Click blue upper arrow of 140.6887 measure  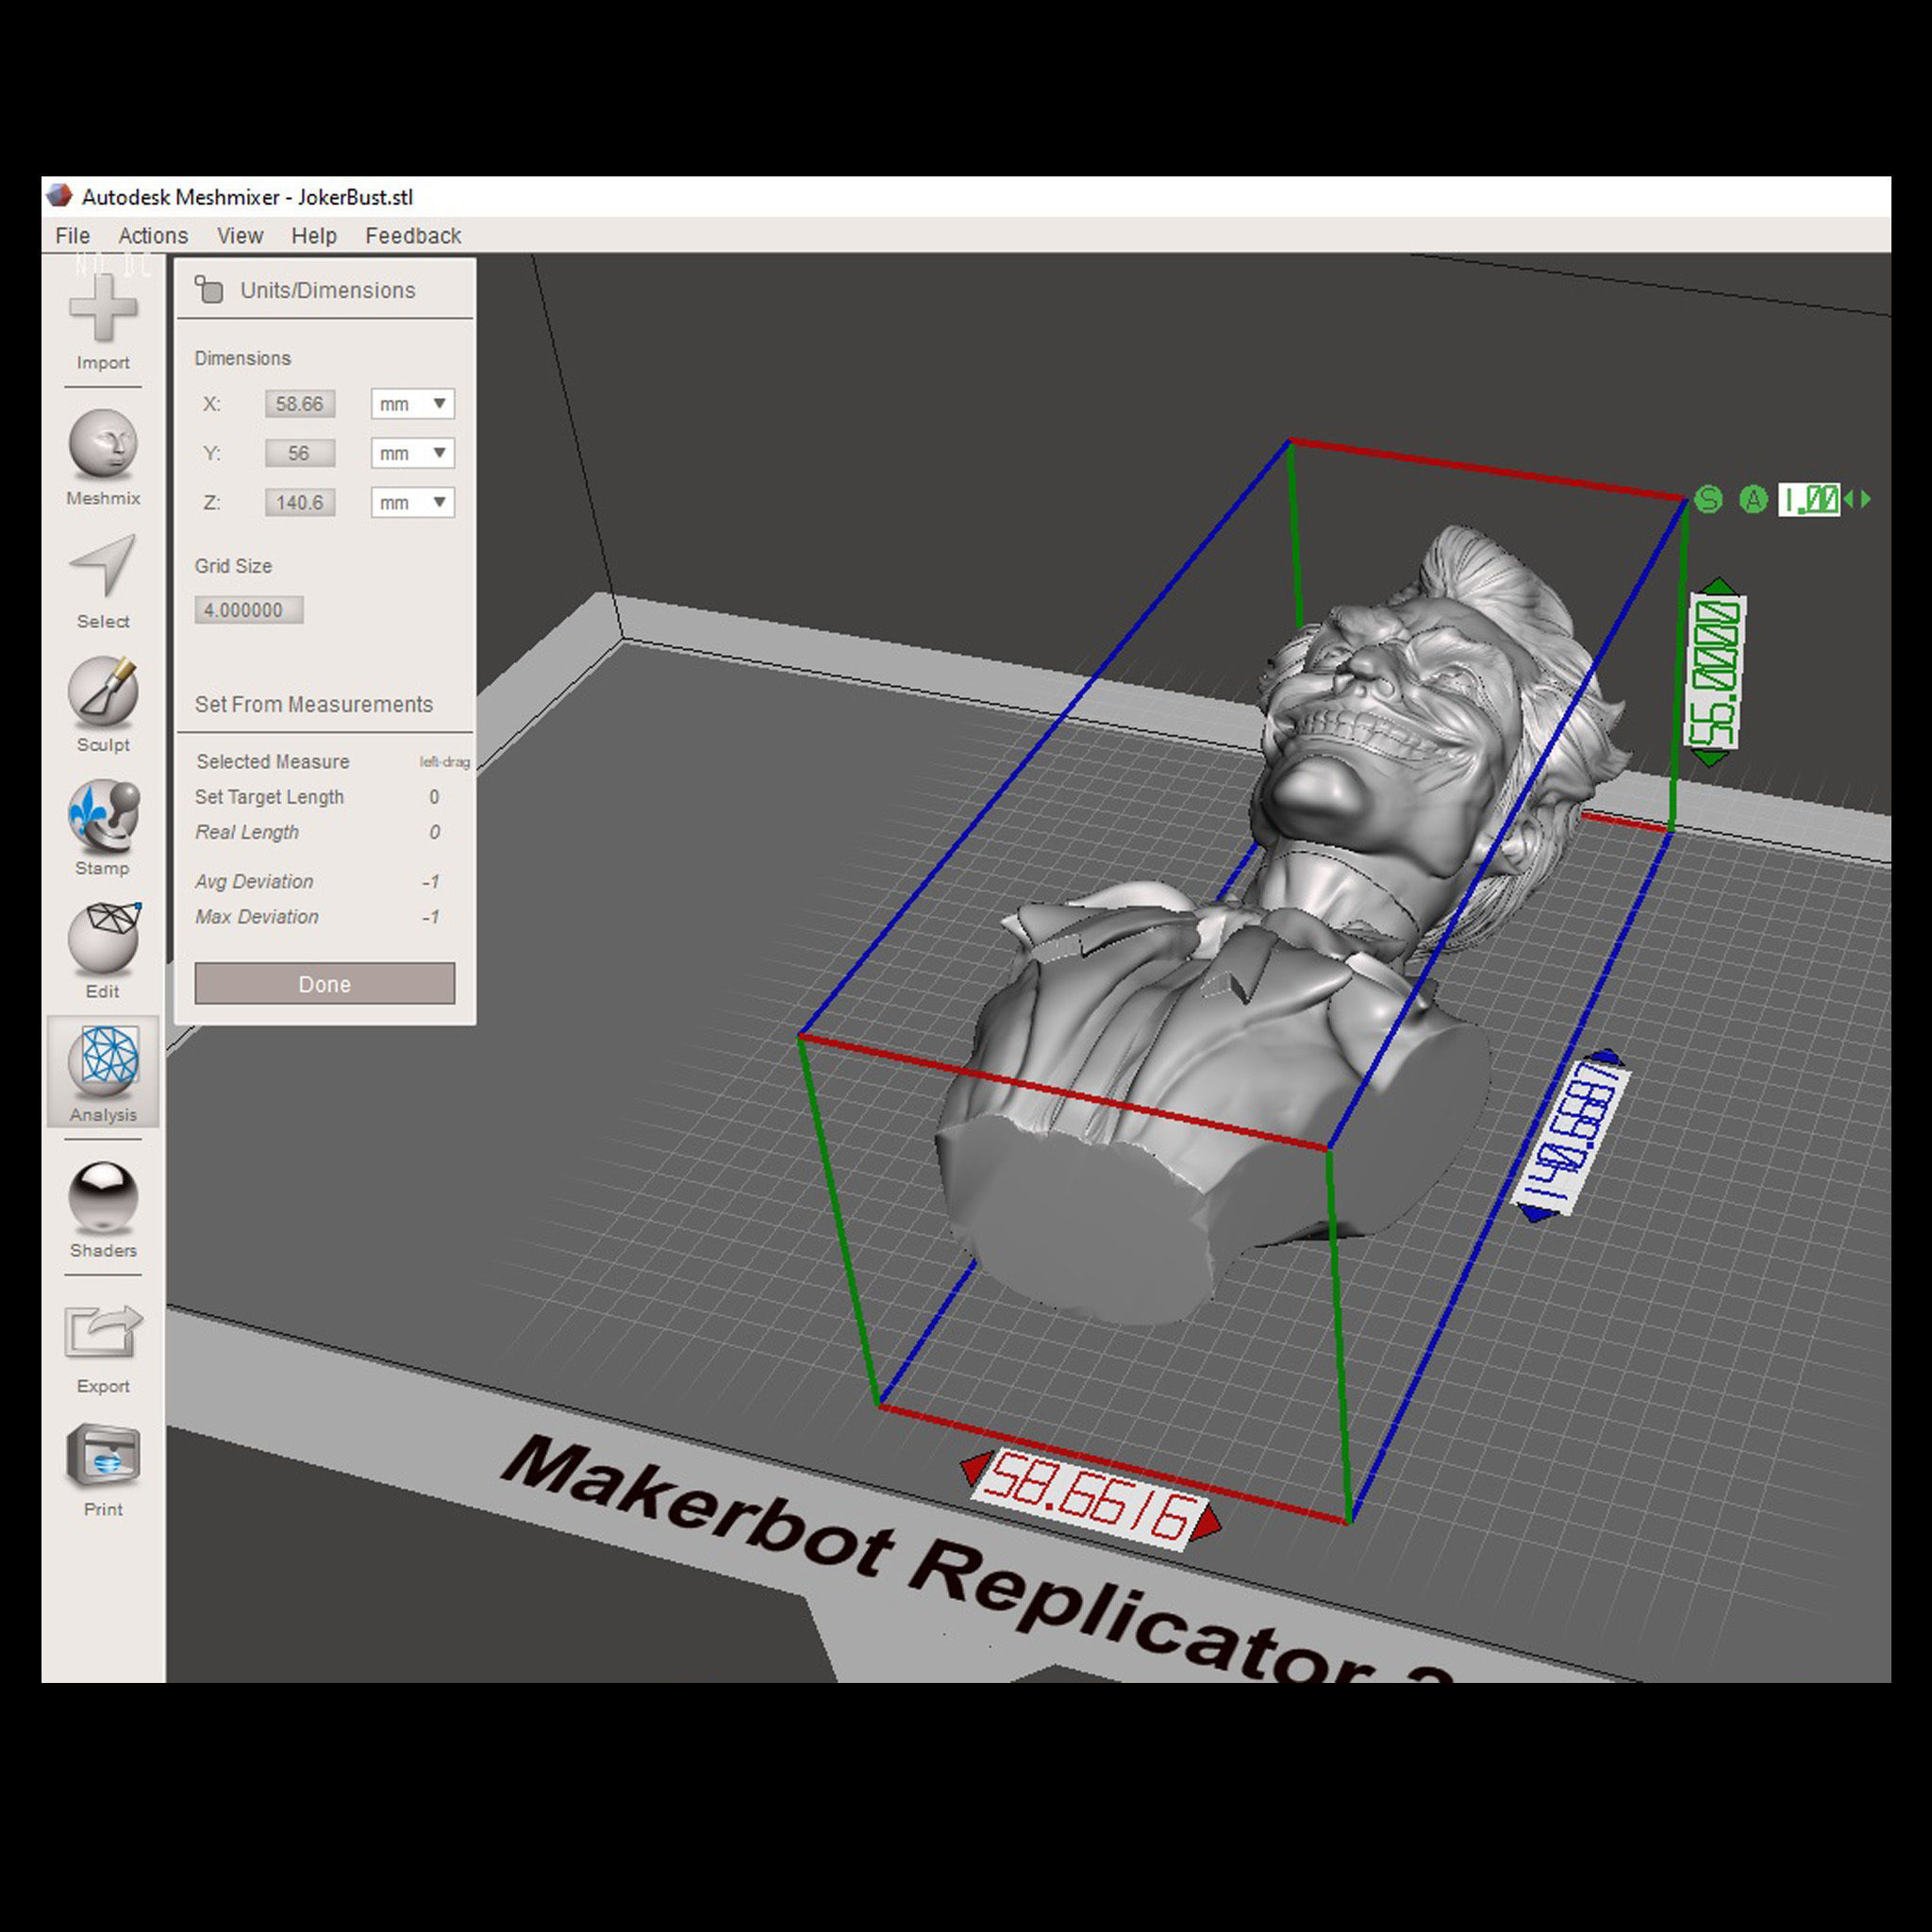pos(1605,1058)
